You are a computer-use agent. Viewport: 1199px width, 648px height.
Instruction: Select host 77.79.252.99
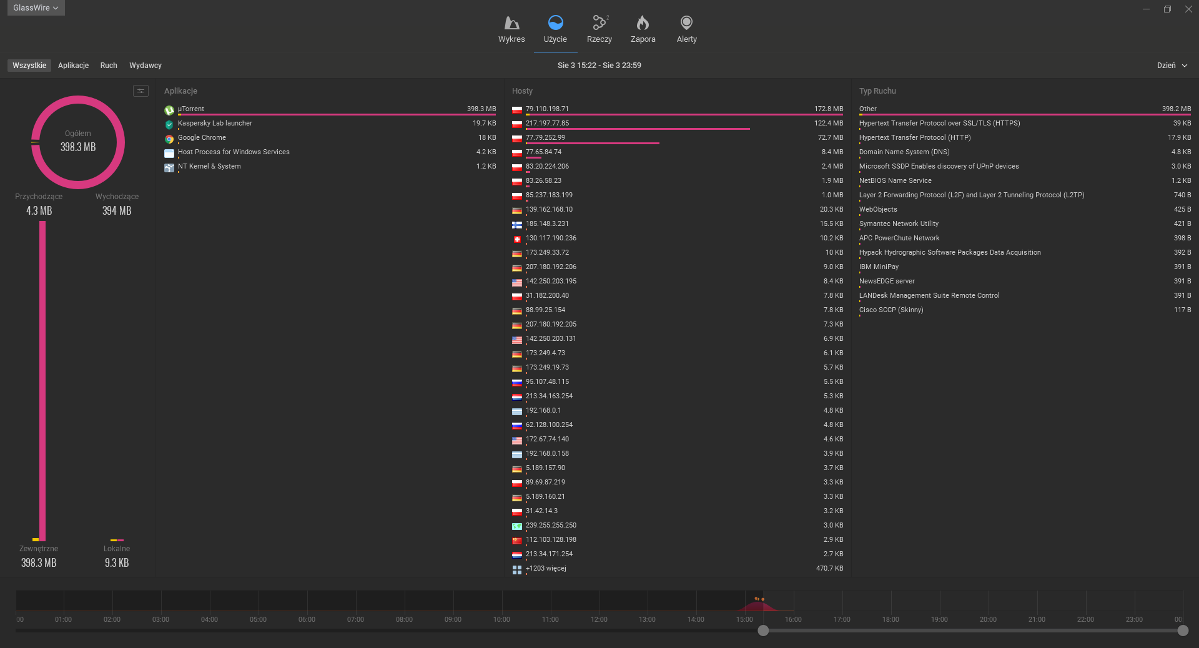[678, 138]
